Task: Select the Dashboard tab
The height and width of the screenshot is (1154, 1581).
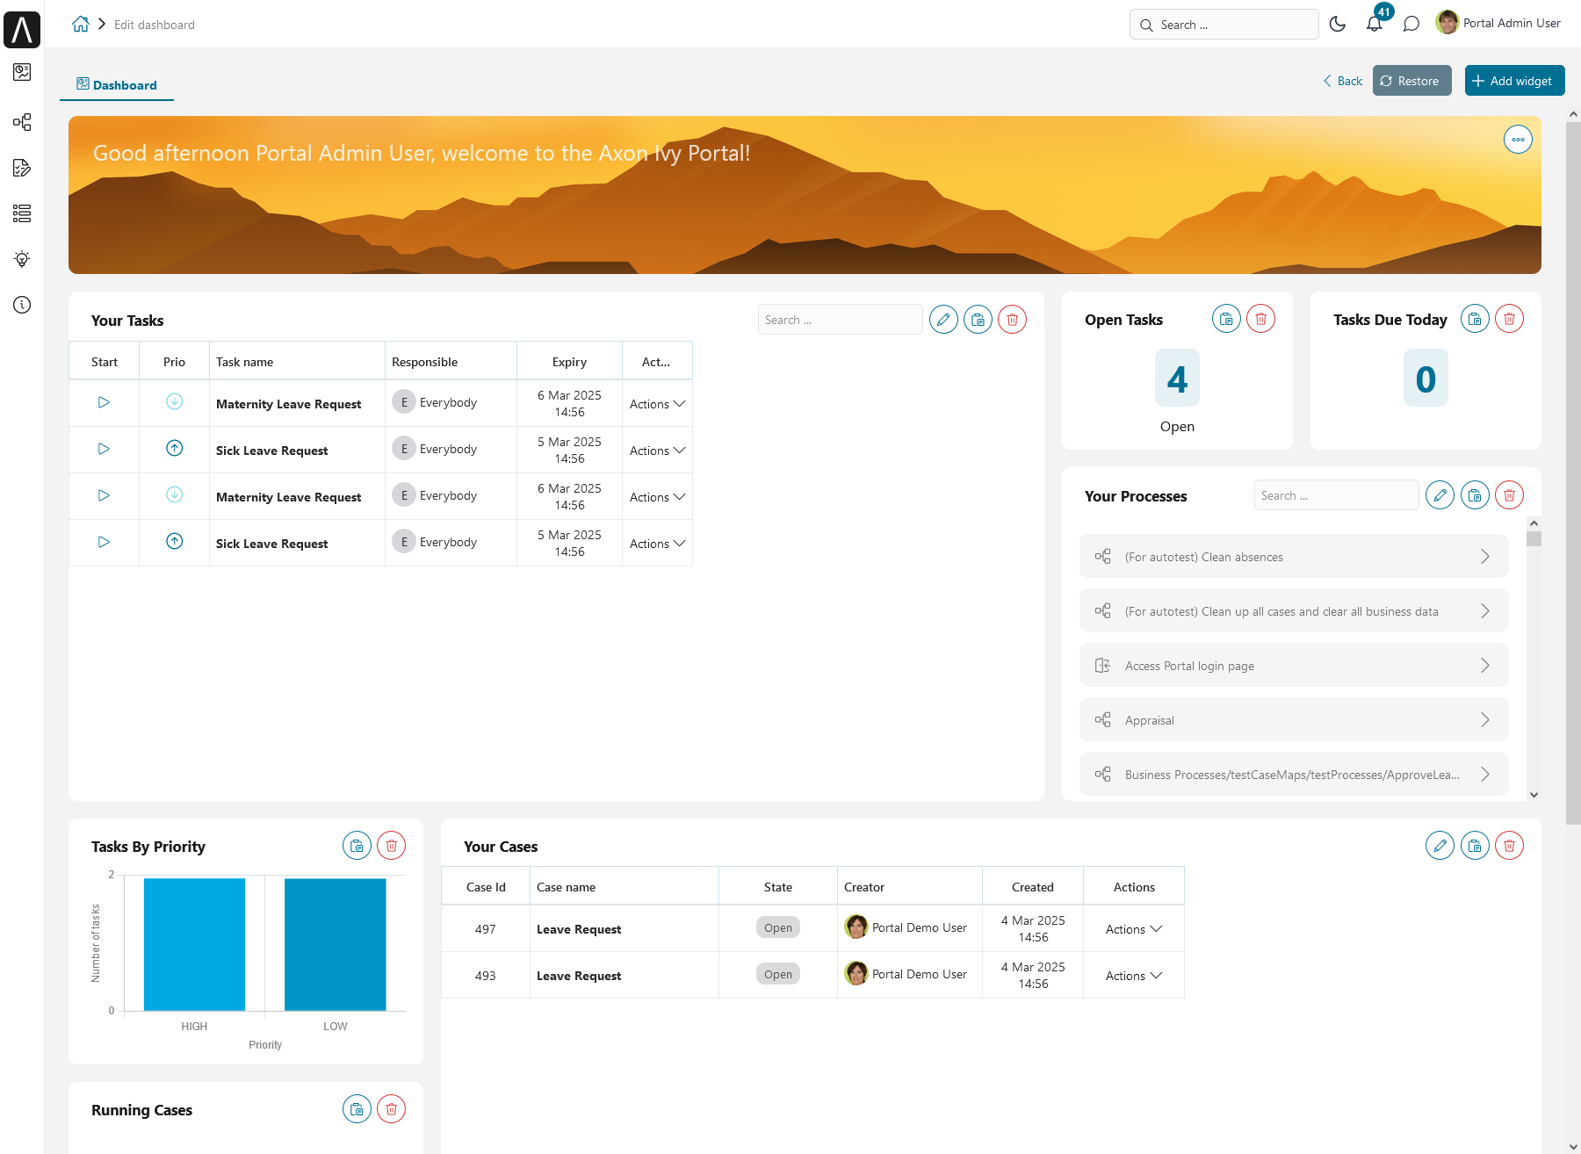Action: point(117,85)
